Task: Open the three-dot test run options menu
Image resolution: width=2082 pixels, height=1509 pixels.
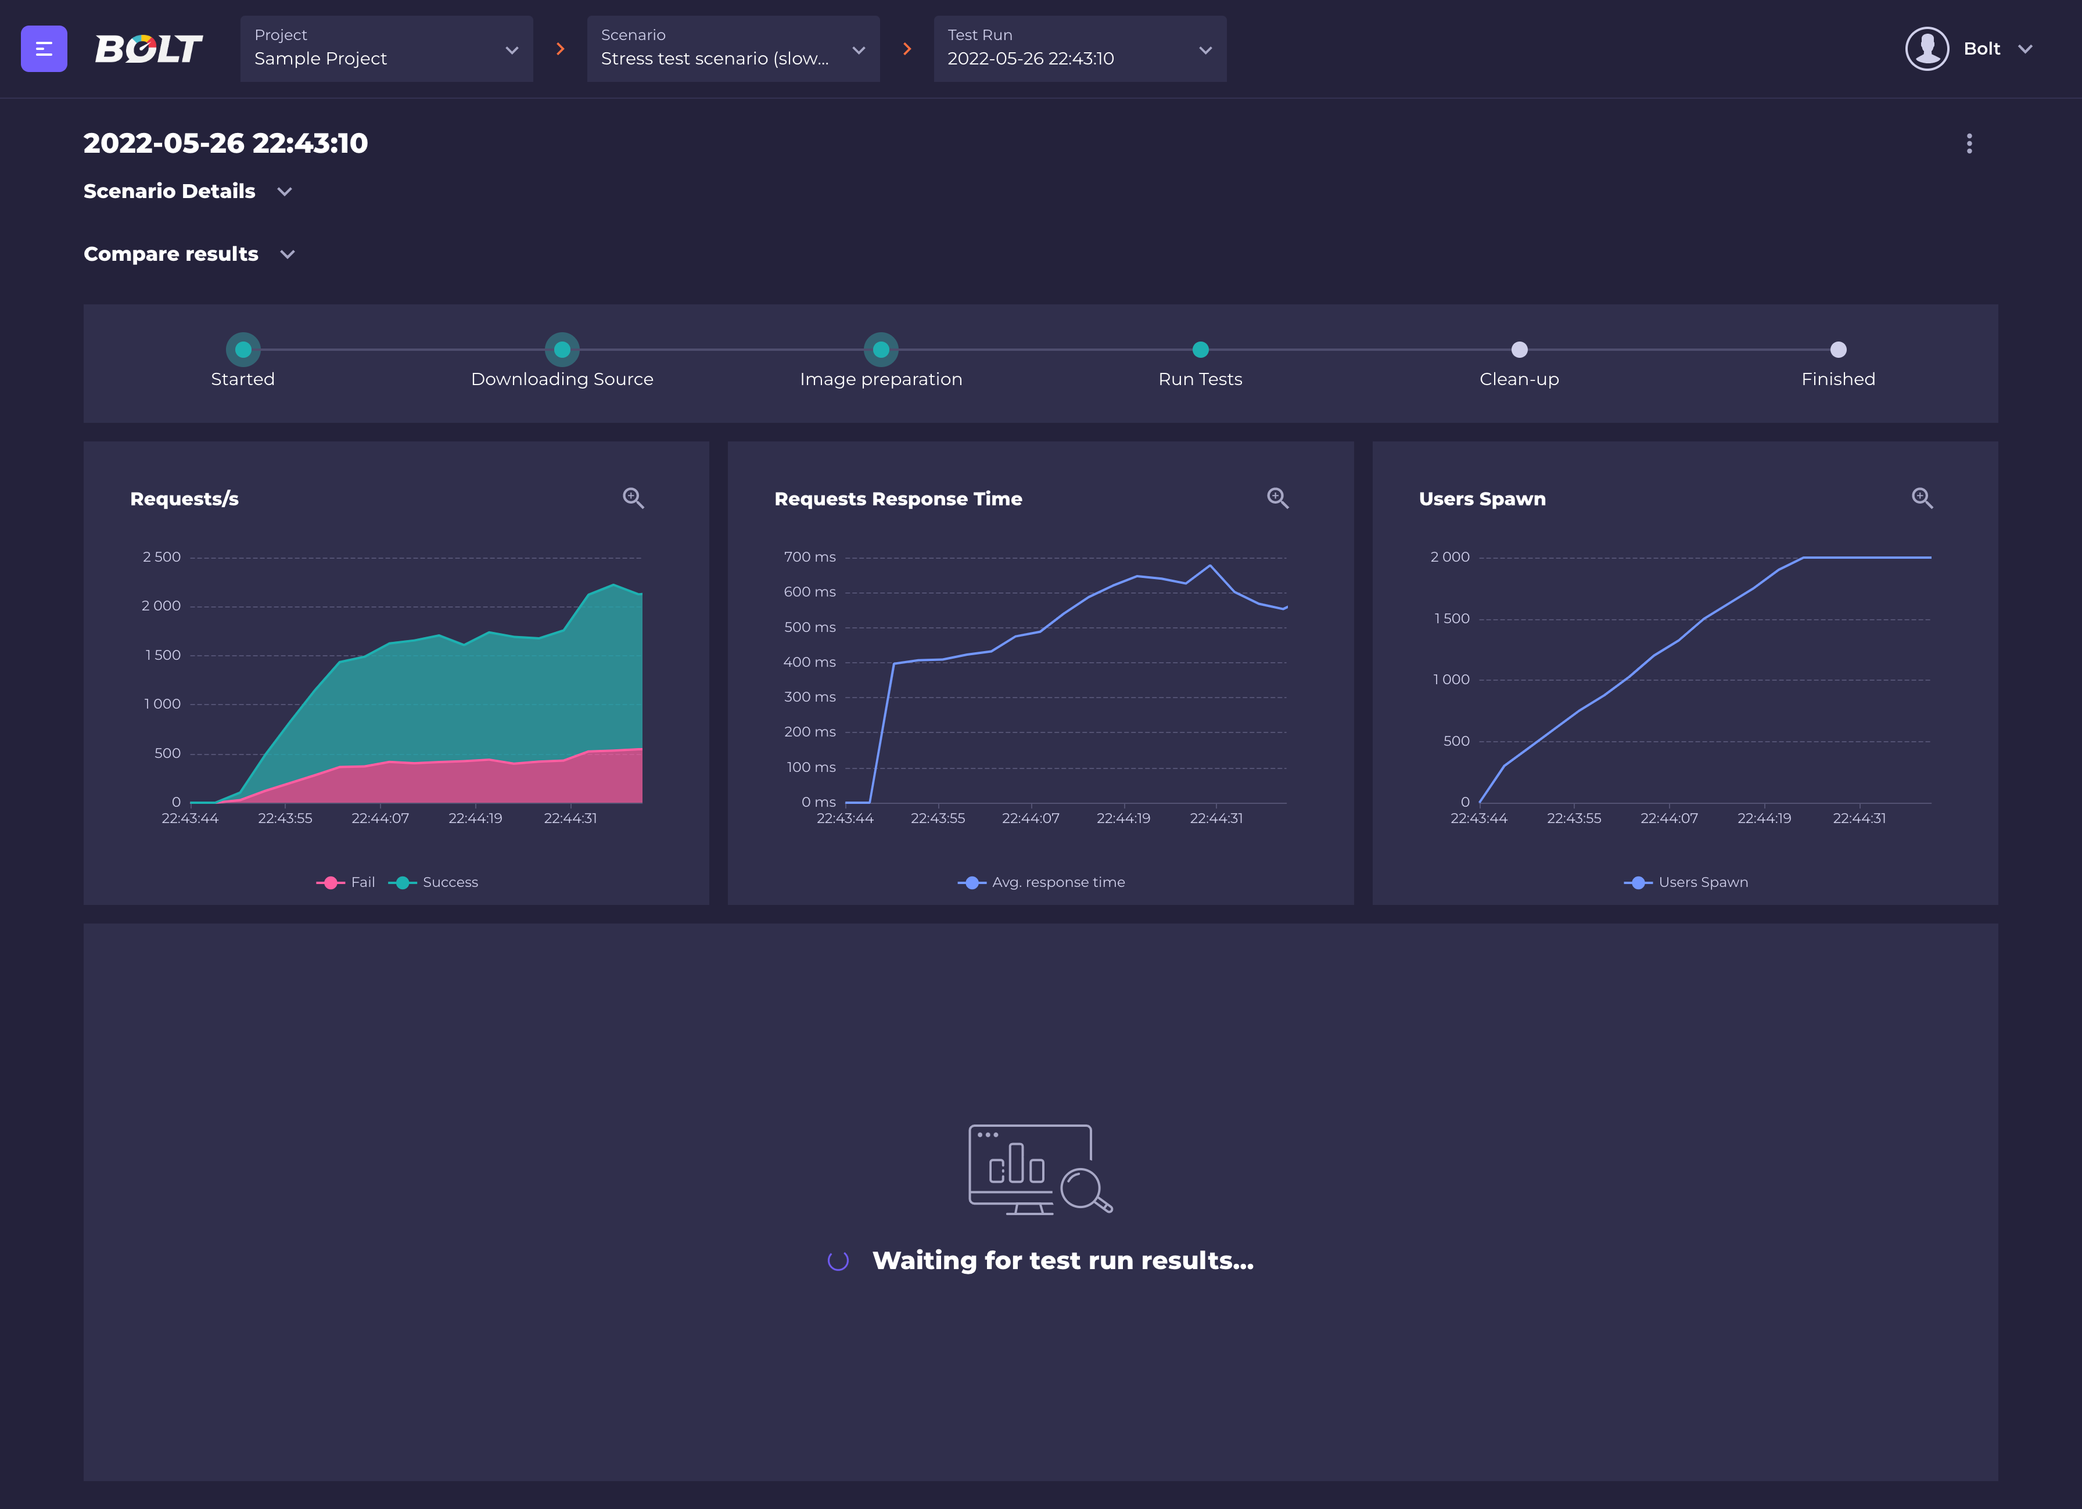Action: (1968, 143)
